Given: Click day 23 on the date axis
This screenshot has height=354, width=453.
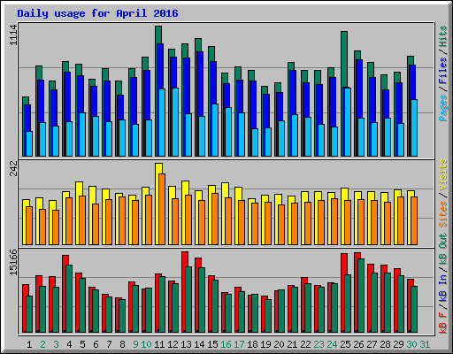Looking at the screenshot, I should [x=319, y=344].
